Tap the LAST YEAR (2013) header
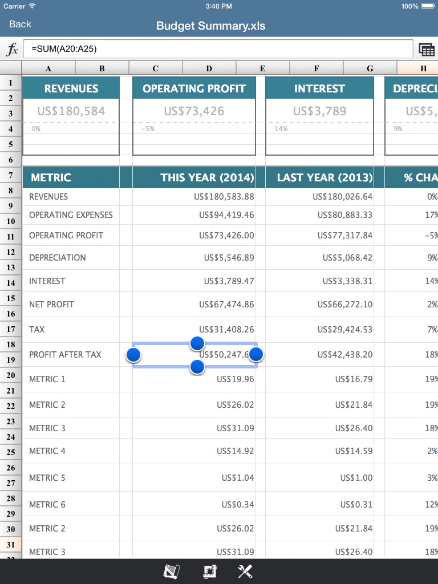This screenshot has width=438, height=584. click(x=325, y=177)
